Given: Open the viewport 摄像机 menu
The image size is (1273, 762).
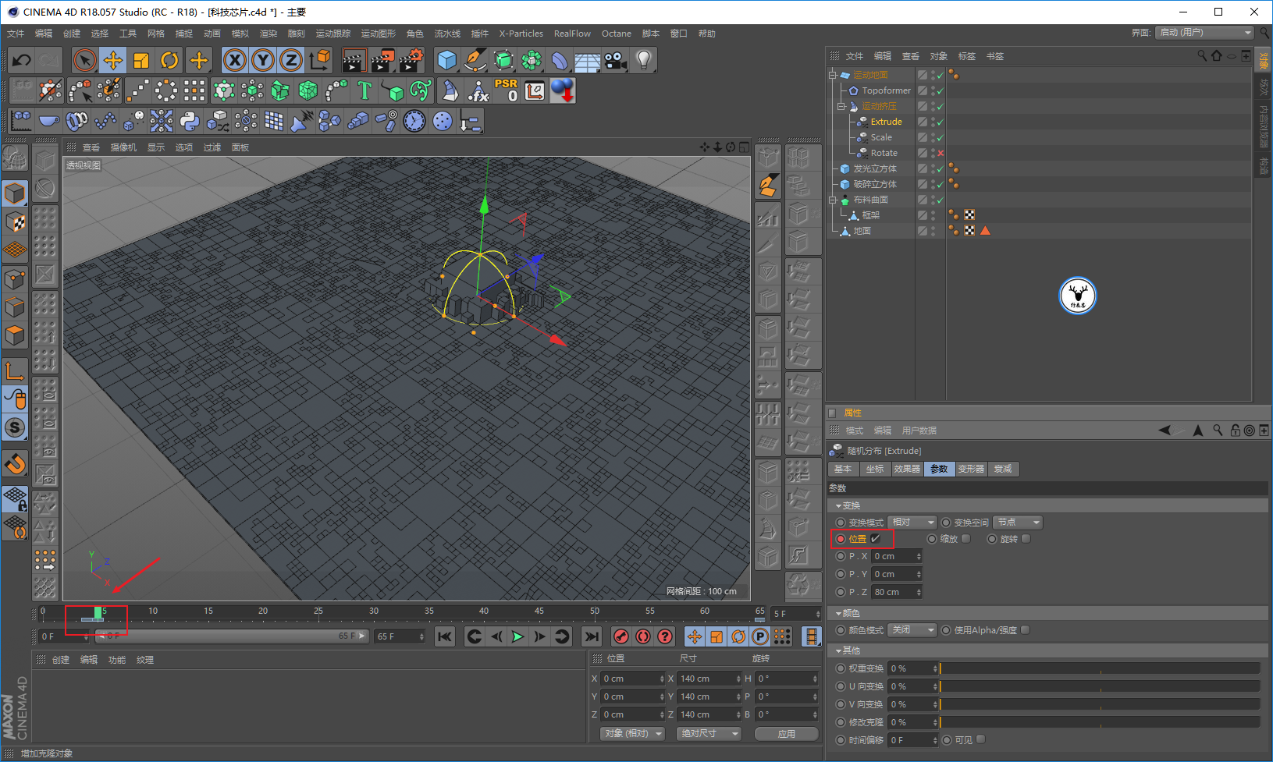Looking at the screenshot, I should pos(123,147).
